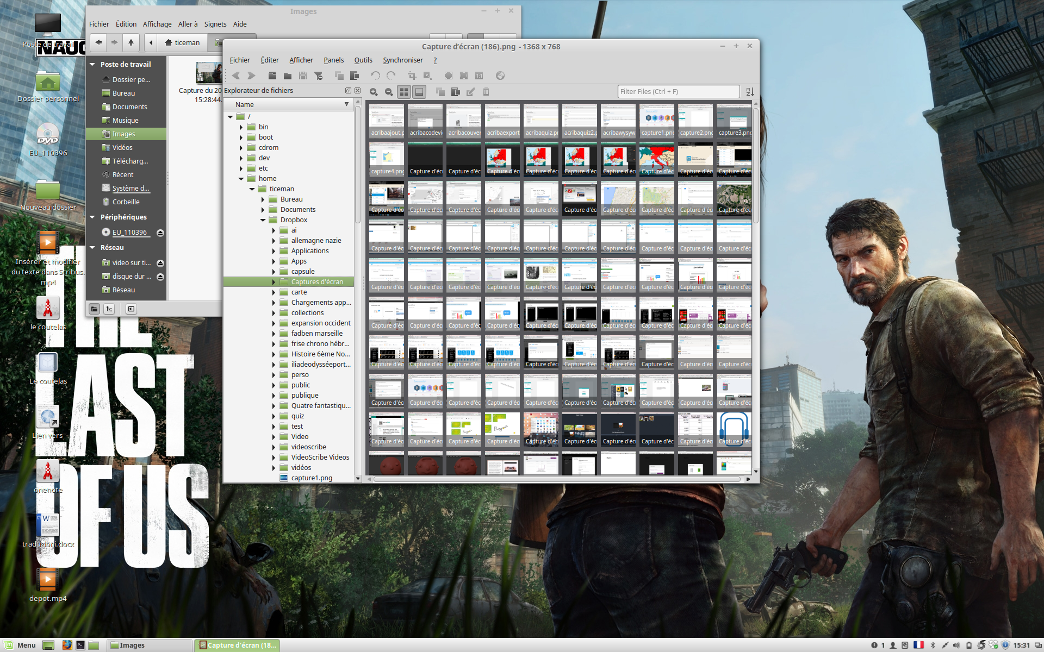Open the Afficher menu
1044x652 pixels.
(301, 60)
